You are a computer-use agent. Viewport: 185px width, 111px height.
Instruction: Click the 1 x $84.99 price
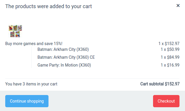point(170,57)
